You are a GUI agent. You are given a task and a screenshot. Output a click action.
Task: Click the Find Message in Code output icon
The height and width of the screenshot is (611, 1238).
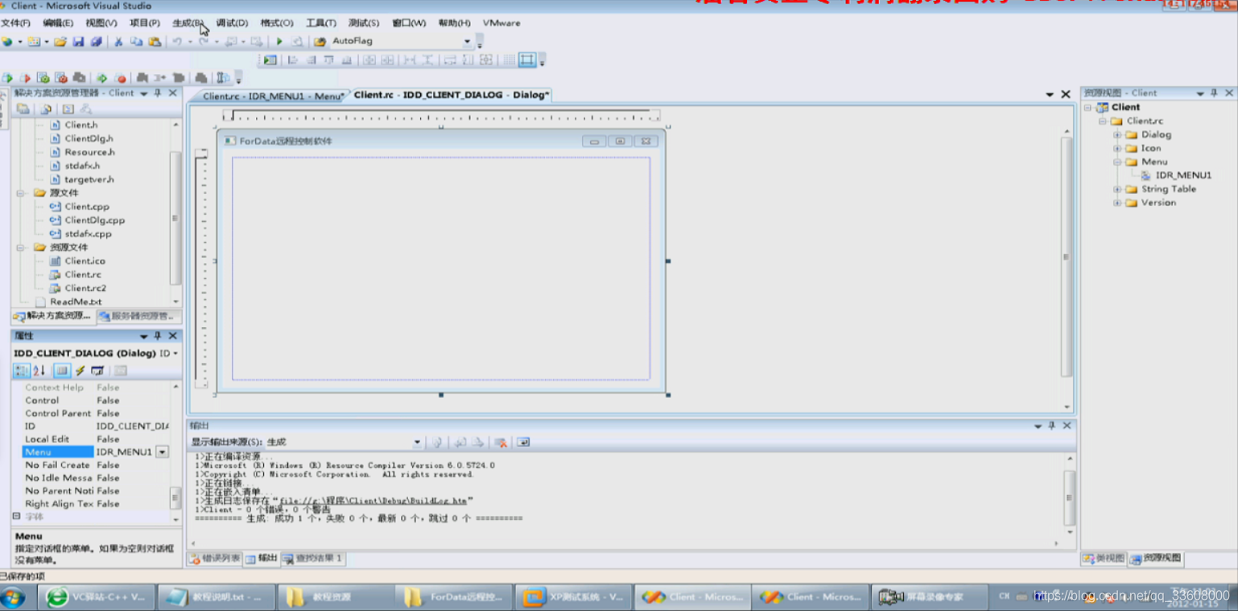[438, 442]
